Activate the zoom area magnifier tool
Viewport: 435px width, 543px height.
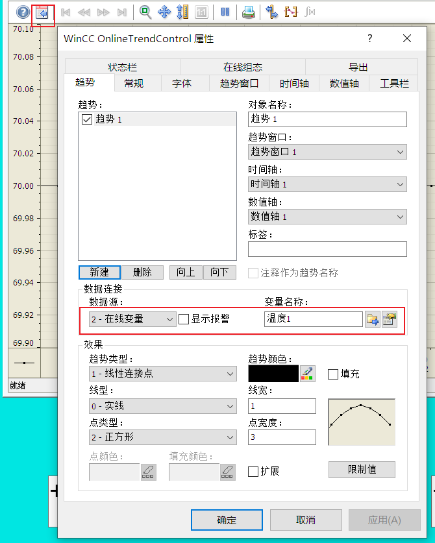click(145, 12)
